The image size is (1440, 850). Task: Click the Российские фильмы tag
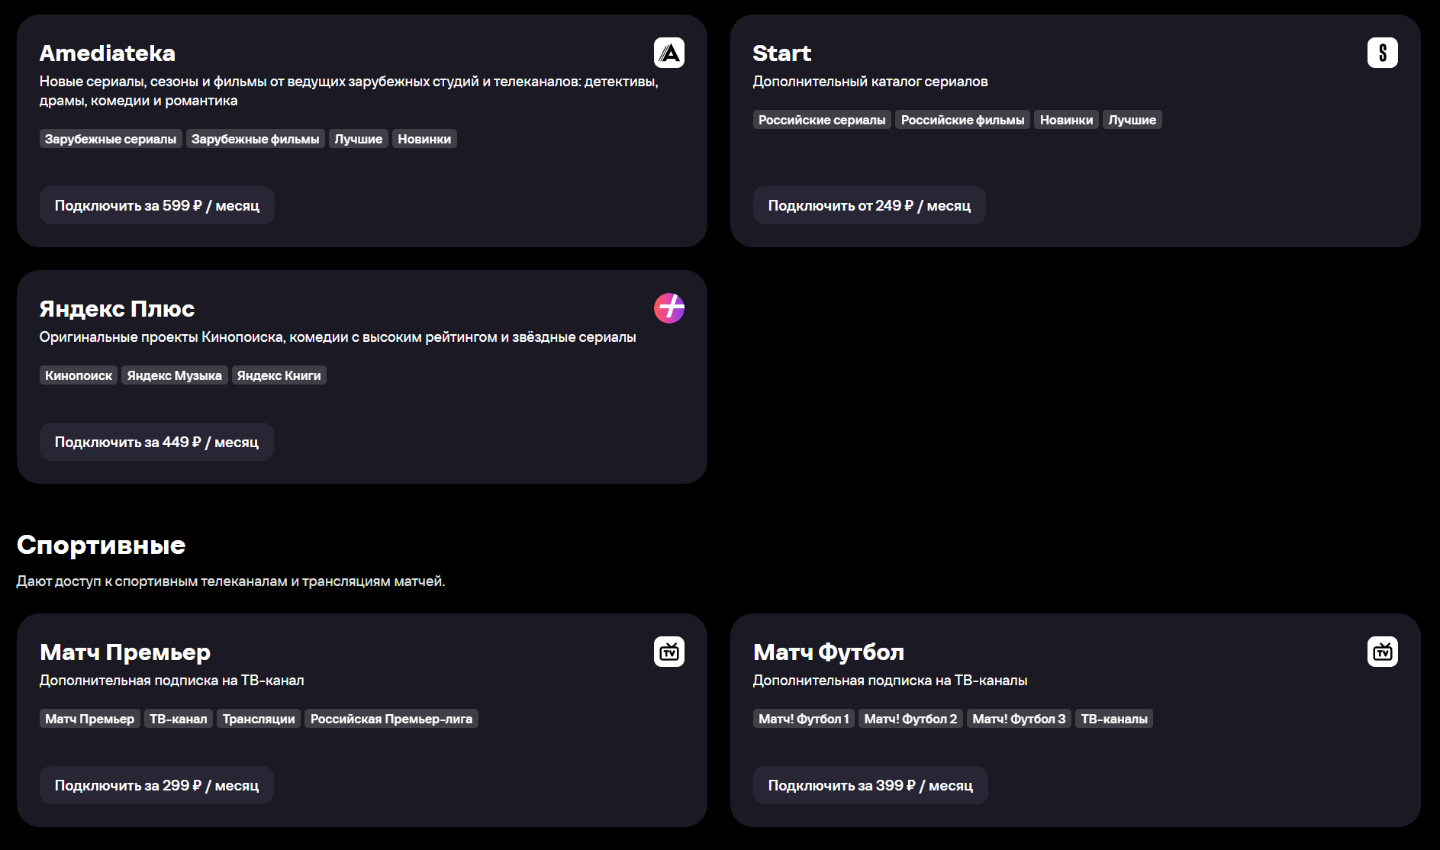pos(962,120)
